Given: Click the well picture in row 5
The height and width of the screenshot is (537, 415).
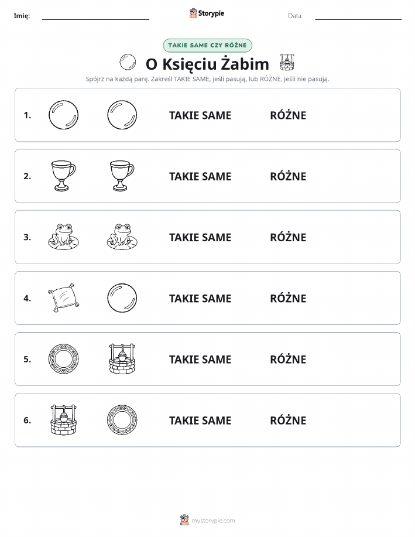Looking at the screenshot, I should point(122,359).
